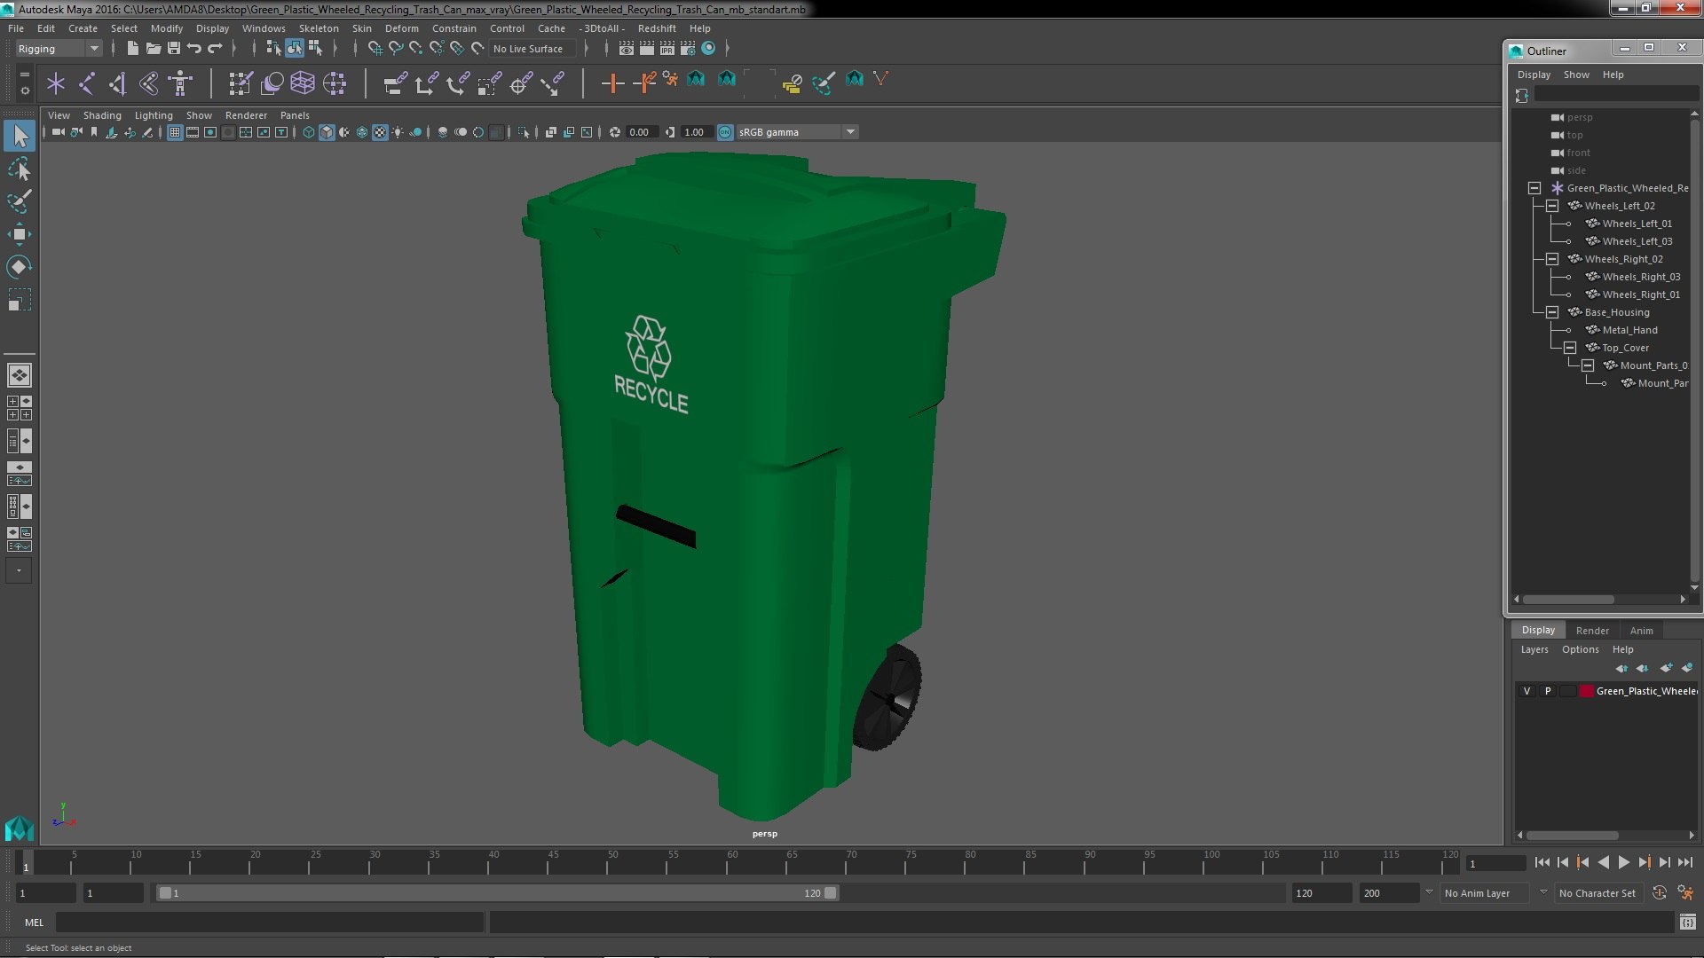Select the Move tool in toolbox
The width and height of the screenshot is (1704, 958).
point(19,235)
